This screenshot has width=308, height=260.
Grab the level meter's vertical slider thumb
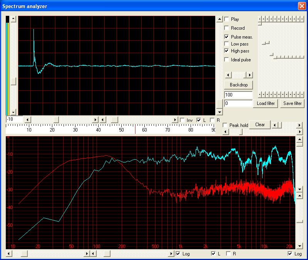[13, 81]
